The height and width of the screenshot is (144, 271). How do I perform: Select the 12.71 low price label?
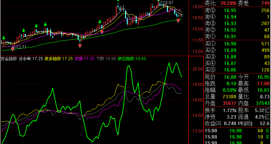coord(21,47)
